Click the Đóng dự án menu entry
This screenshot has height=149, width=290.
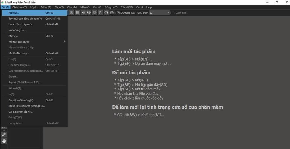coord(34,123)
